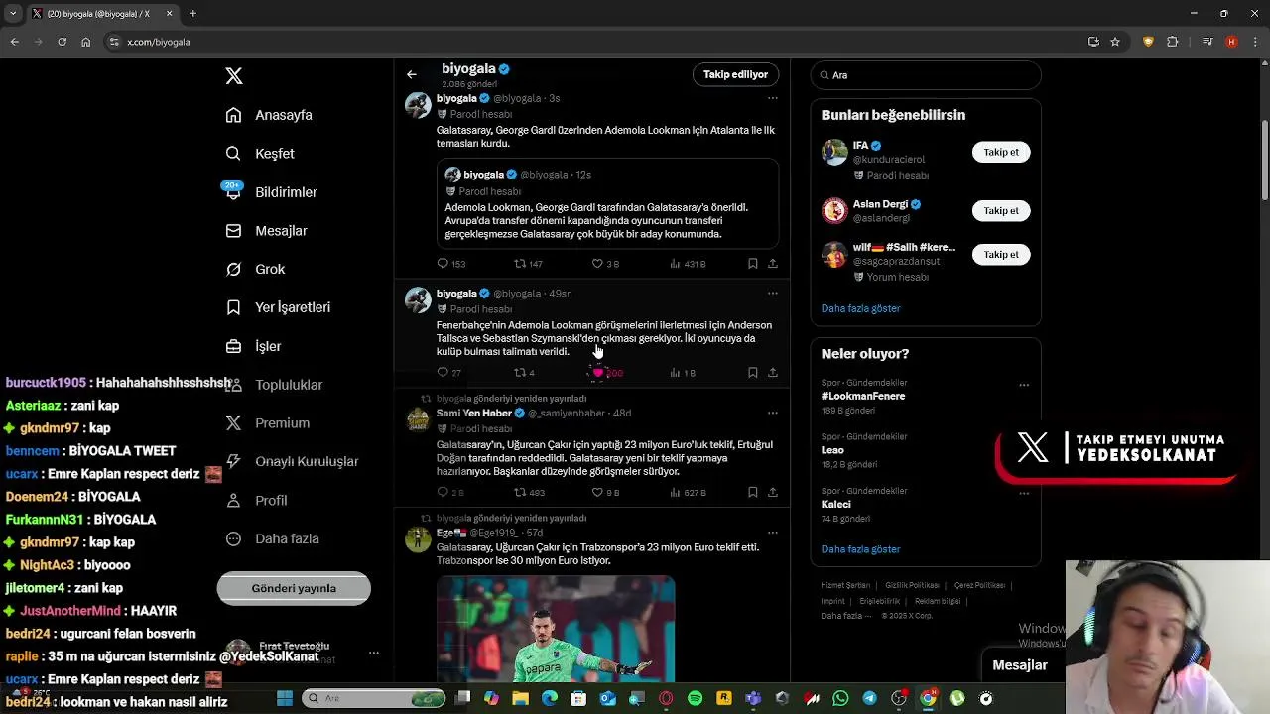1270x714 pixels.
Task: Share the Fenerbahçe Talisca Szymanski tweet
Action: click(773, 373)
